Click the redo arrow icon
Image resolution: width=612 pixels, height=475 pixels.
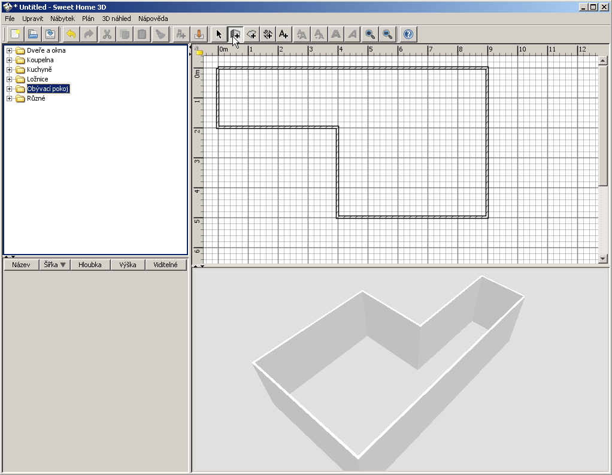coord(89,34)
